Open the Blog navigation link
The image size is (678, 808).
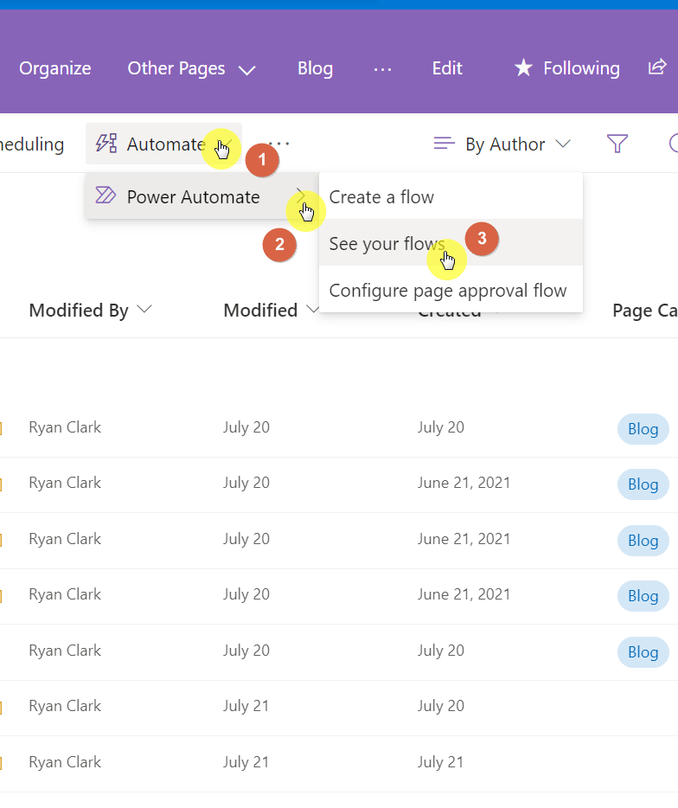(316, 68)
